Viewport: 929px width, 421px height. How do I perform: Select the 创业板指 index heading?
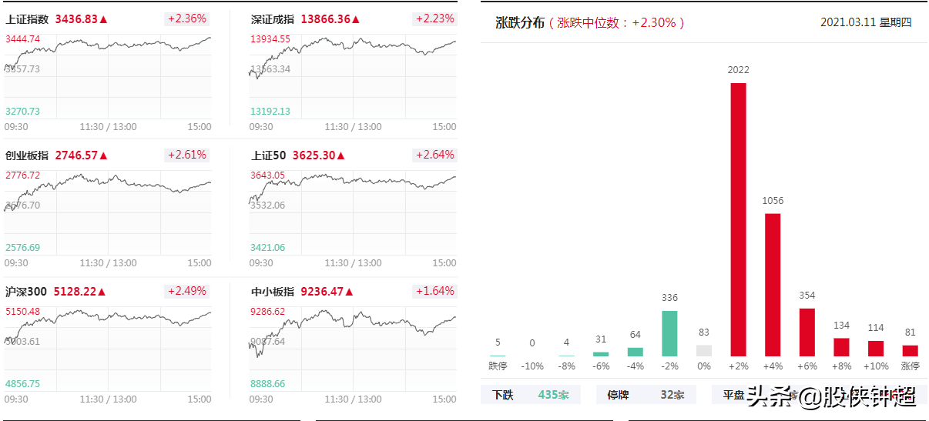tap(27, 155)
